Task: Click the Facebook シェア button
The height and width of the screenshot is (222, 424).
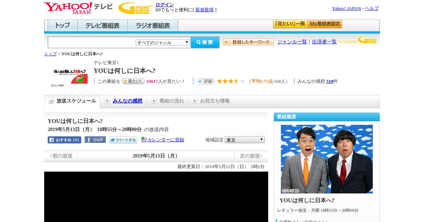Action: pos(95,140)
